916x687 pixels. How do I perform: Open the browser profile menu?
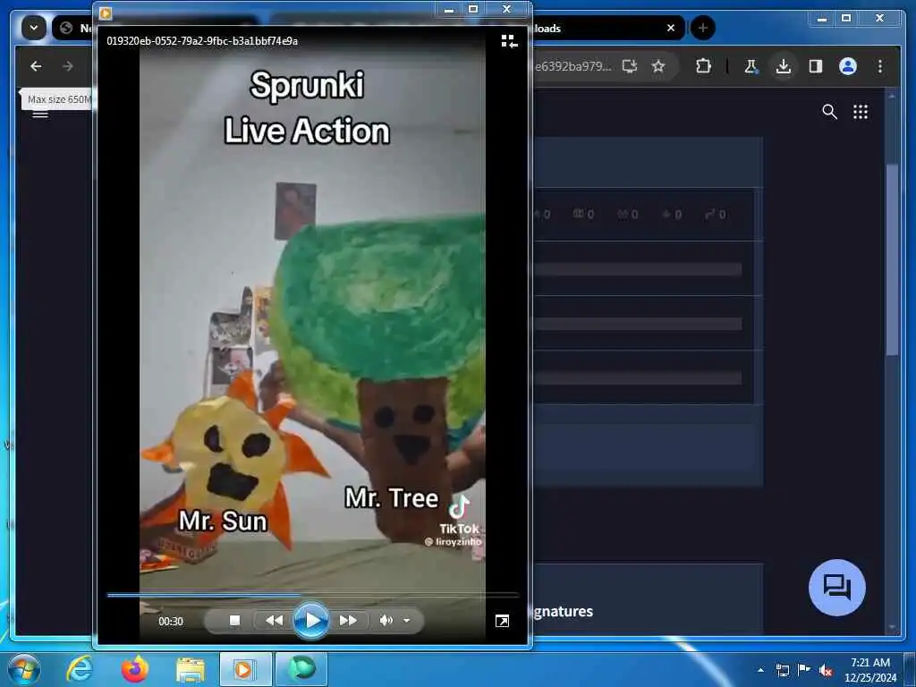848,66
